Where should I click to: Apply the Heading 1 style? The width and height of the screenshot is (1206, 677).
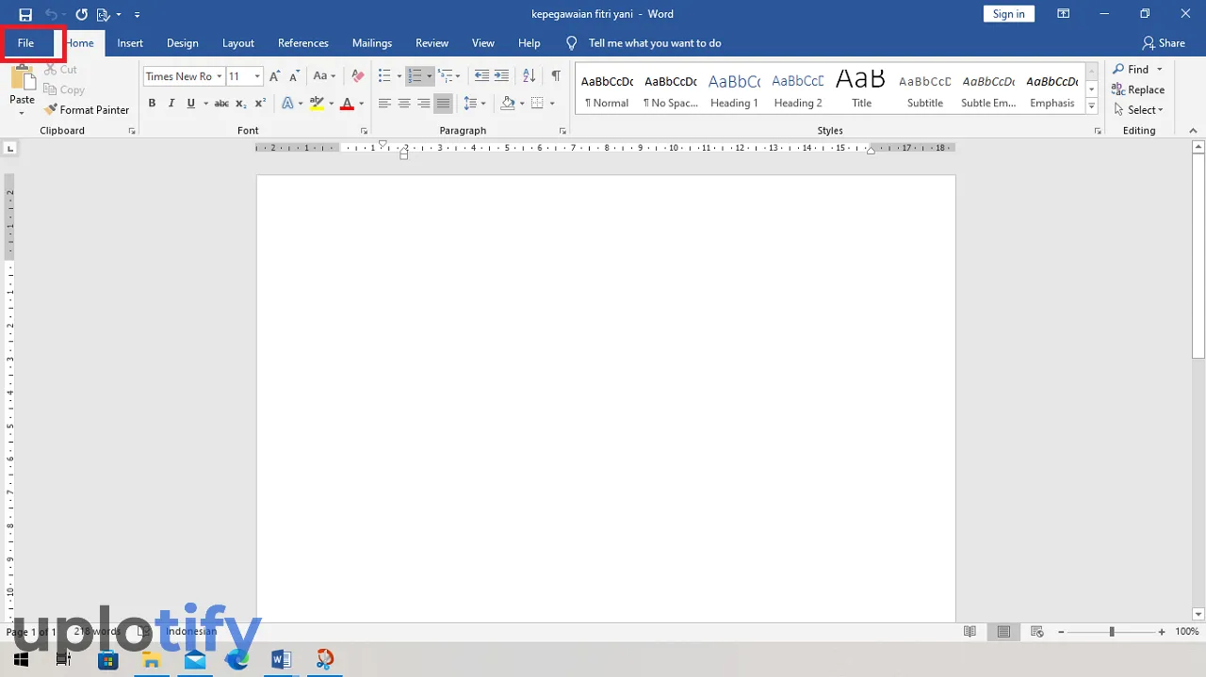[734, 90]
